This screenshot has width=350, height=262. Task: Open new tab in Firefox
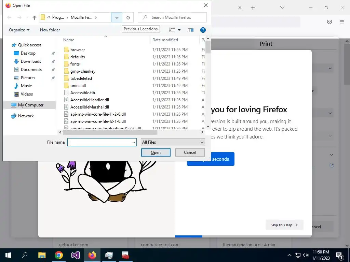coord(253,8)
